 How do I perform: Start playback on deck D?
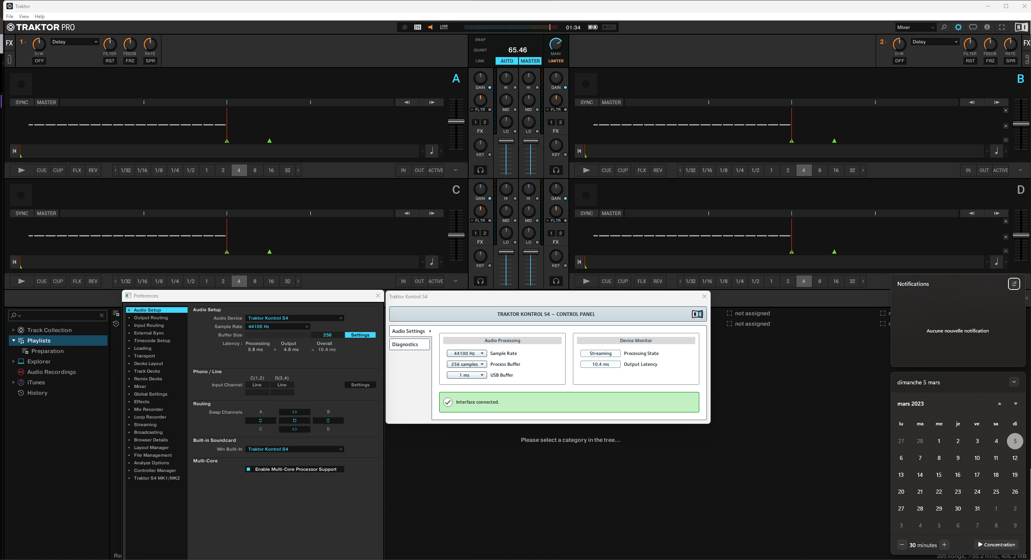pyautogui.click(x=586, y=281)
